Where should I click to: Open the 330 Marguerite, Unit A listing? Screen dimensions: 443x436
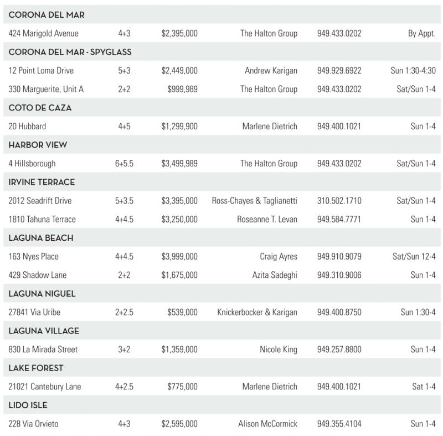pyautogui.click(x=46, y=89)
